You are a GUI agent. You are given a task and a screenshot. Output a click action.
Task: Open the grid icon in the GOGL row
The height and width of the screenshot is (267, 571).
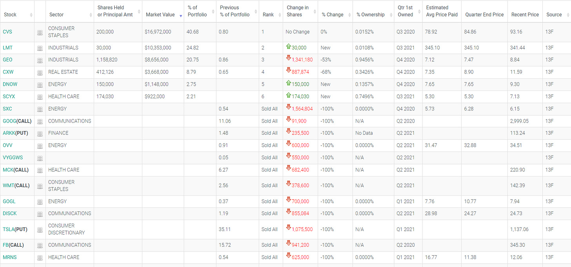coord(40,202)
